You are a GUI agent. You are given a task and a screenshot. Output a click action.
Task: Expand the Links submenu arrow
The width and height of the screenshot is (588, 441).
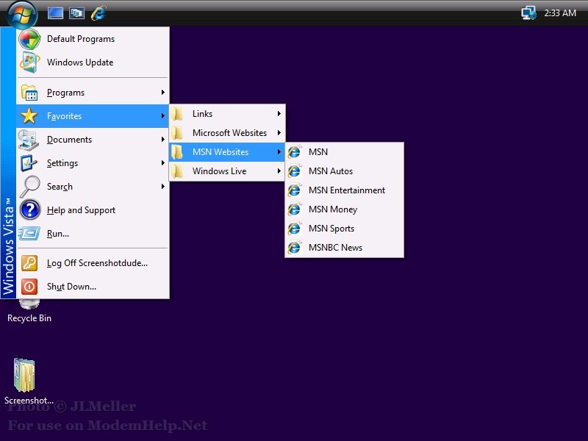point(279,114)
